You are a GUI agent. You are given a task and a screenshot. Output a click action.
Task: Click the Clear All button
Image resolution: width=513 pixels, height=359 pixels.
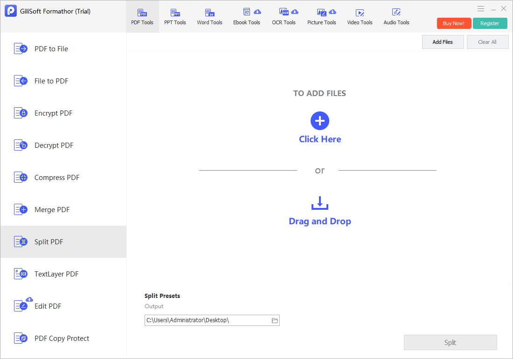point(487,42)
